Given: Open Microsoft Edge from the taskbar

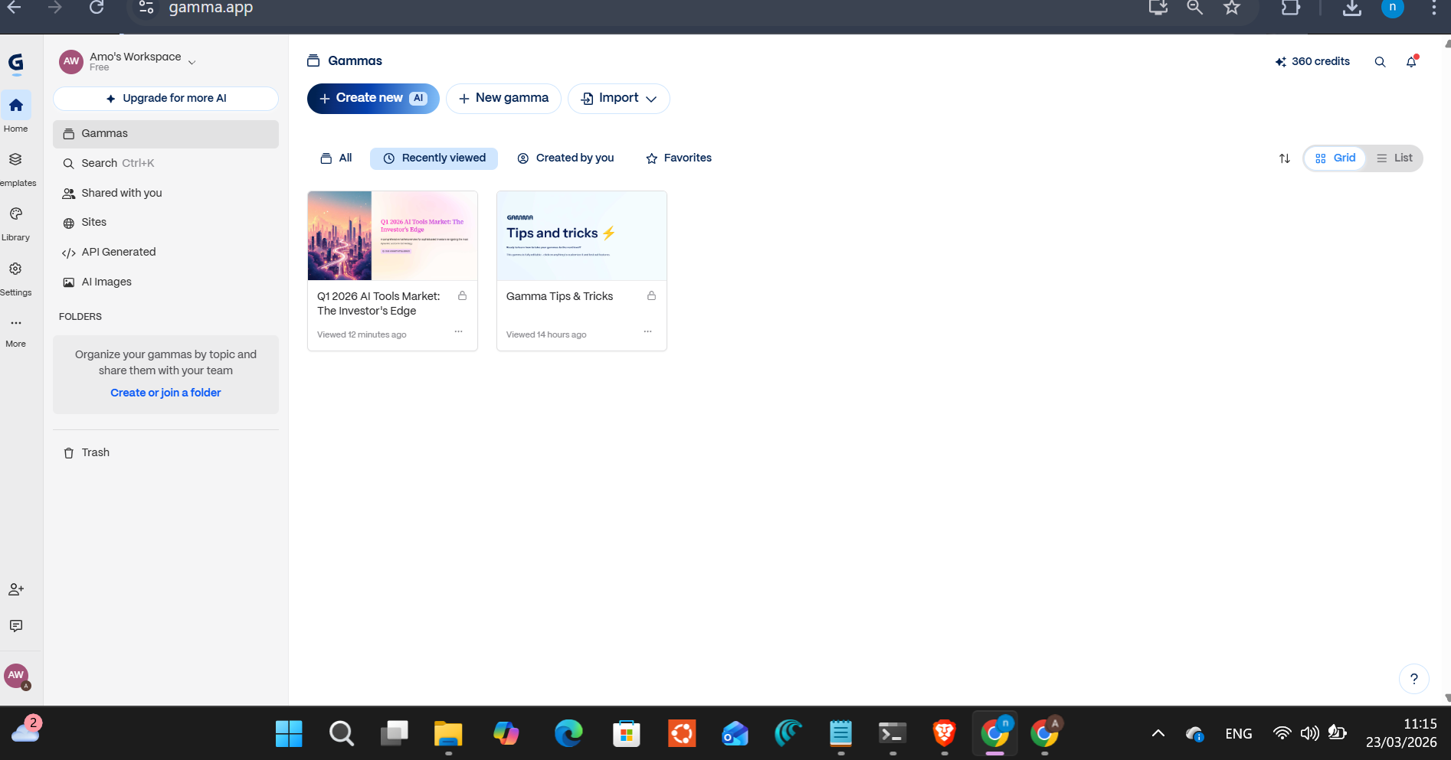Looking at the screenshot, I should 568,733.
